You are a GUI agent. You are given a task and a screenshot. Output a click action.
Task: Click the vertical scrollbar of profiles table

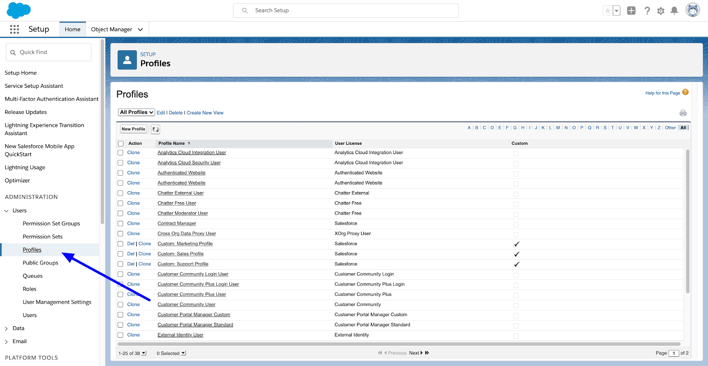point(688,221)
